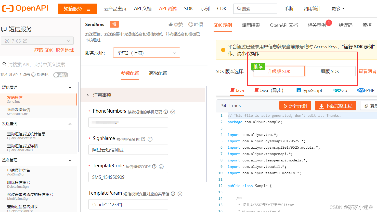Click the 相关示例 notification badge
The height and width of the screenshot is (212, 377).
329,23
